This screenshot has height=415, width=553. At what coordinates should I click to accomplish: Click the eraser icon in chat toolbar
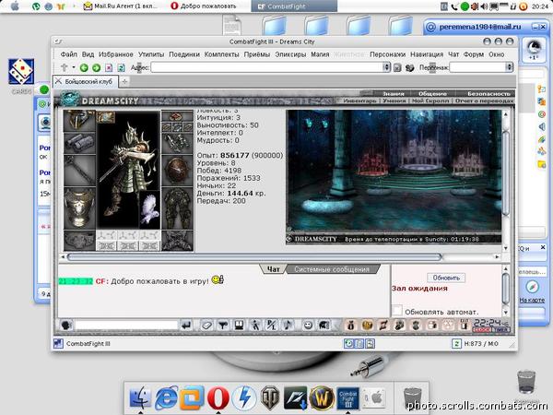pyautogui.click(x=206, y=325)
